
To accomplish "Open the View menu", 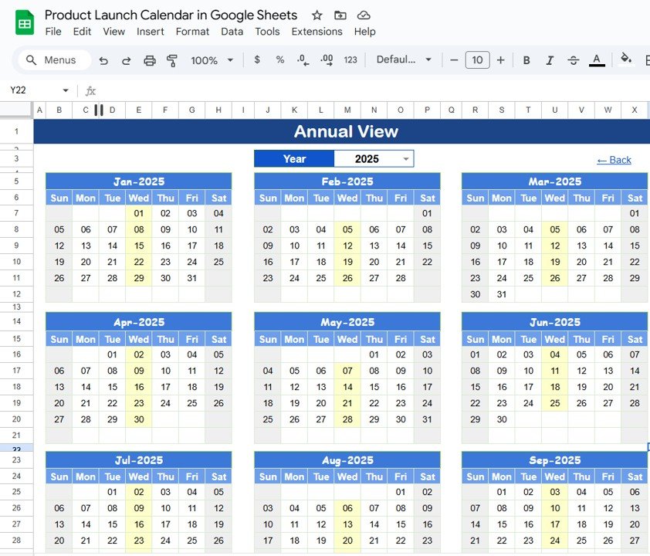I will point(113,32).
